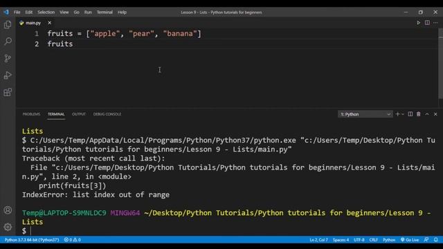The image size is (443, 249).
Task: Click line number 2 in the gutter
Action: click(37, 44)
